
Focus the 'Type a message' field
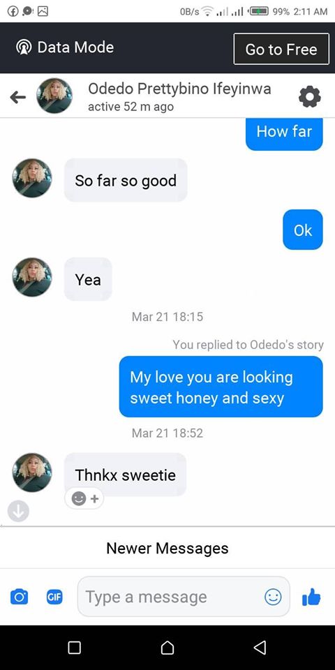tap(184, 597)
